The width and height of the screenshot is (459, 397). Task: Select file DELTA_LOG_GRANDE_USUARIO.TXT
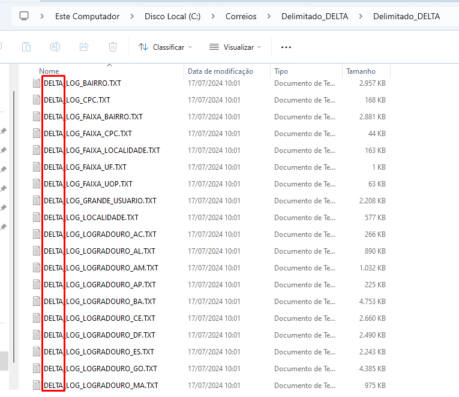pyautogui.click(x=100, y=201)
